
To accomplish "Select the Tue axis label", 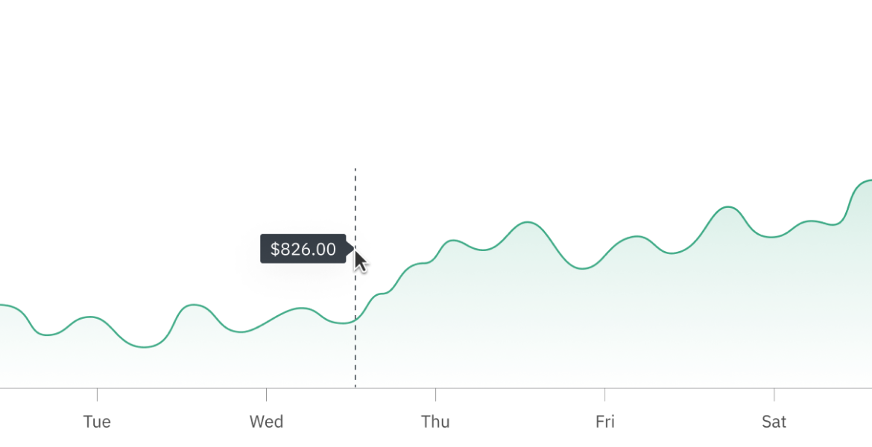I will pyautogui.click(x=97, y=422).
